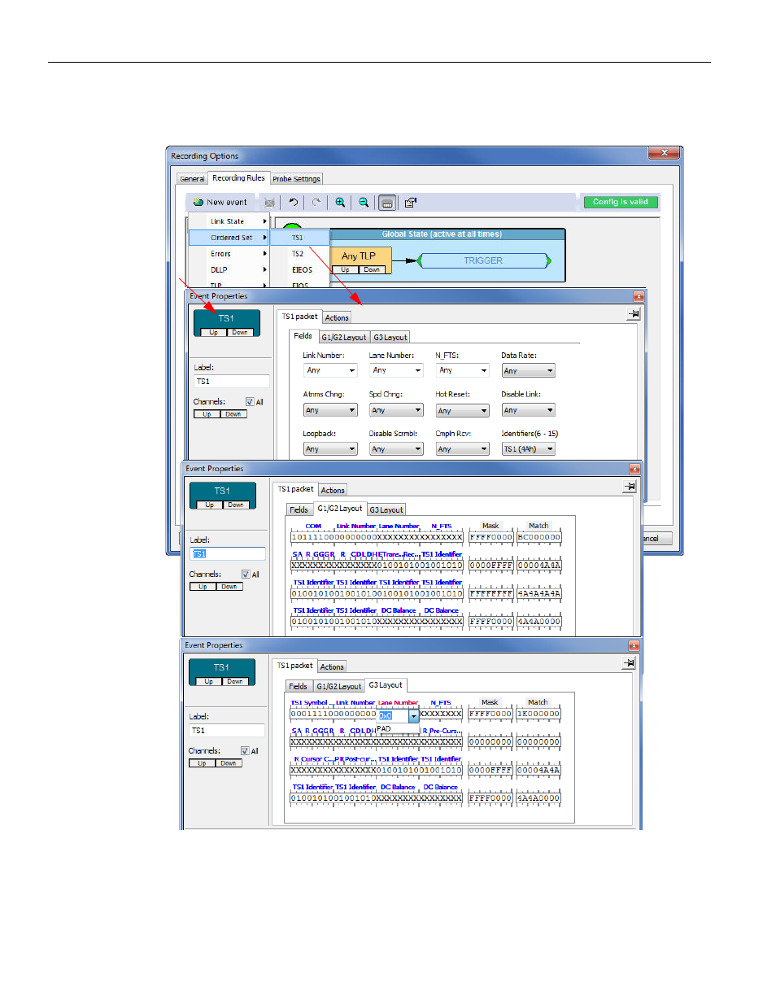
Task: Click the Config is valid status button
Action: tap(621, 203)
